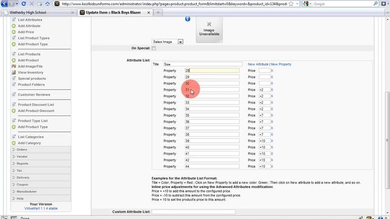Click the Add Product green plus icon

(x=13, y=60)
